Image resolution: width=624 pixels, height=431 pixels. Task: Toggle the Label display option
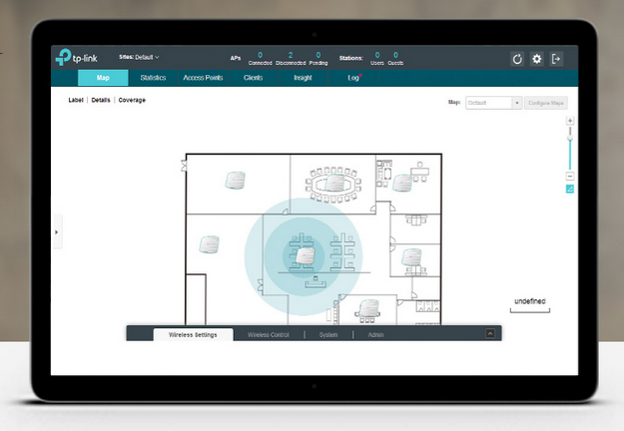pyautogui.click(x=76, y=101)
